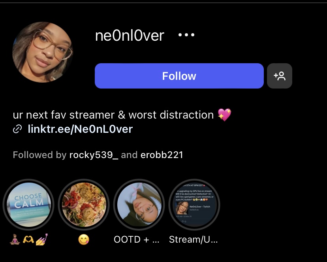Click the OOTD + ... highlight label
Screen dimensions: 327x262
tap(137, 239)
